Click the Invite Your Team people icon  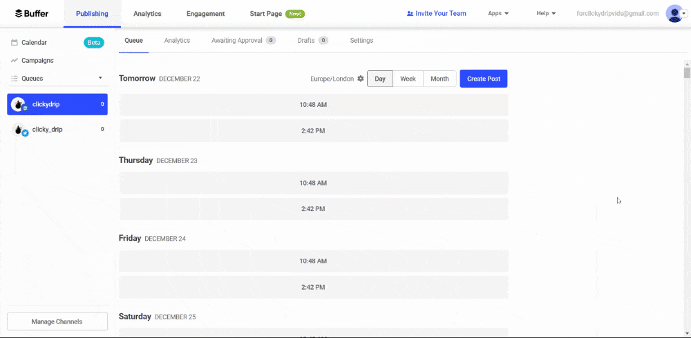(x=410, y=14)
